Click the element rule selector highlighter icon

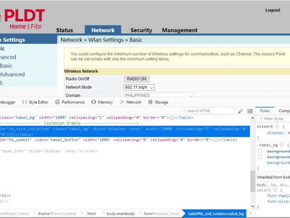click(x=277, y=127)
